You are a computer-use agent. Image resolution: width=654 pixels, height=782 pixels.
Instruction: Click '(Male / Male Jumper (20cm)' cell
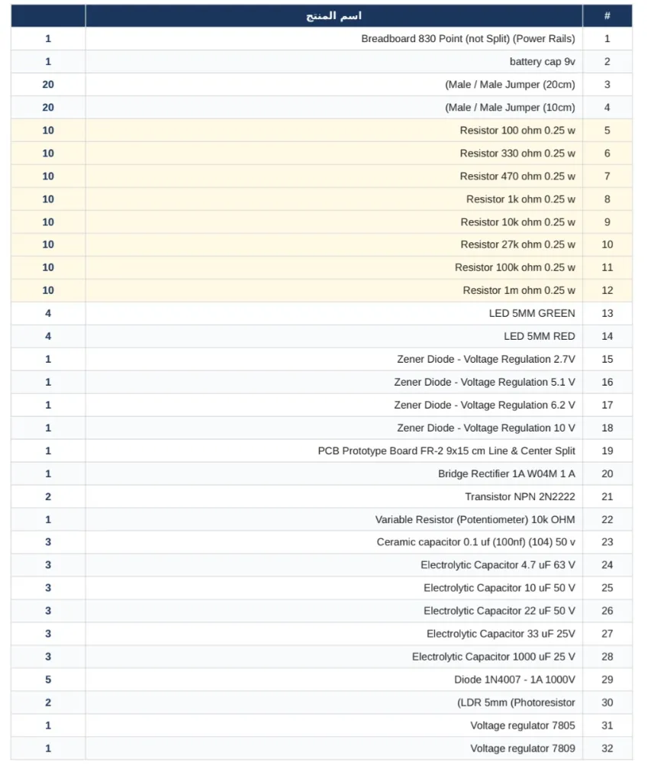tap(510, 85)
